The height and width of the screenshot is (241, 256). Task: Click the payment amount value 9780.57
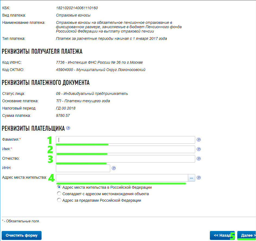[63, 115]
